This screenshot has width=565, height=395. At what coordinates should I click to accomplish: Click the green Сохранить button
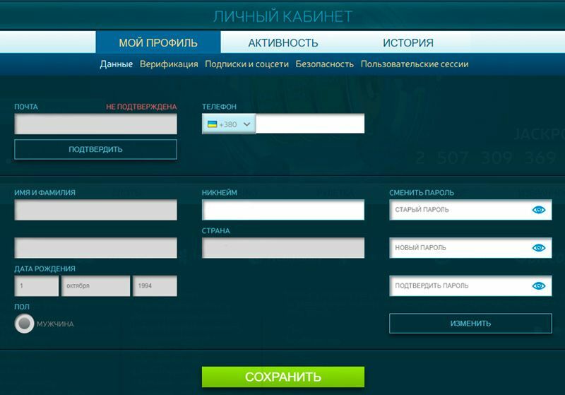283,377
